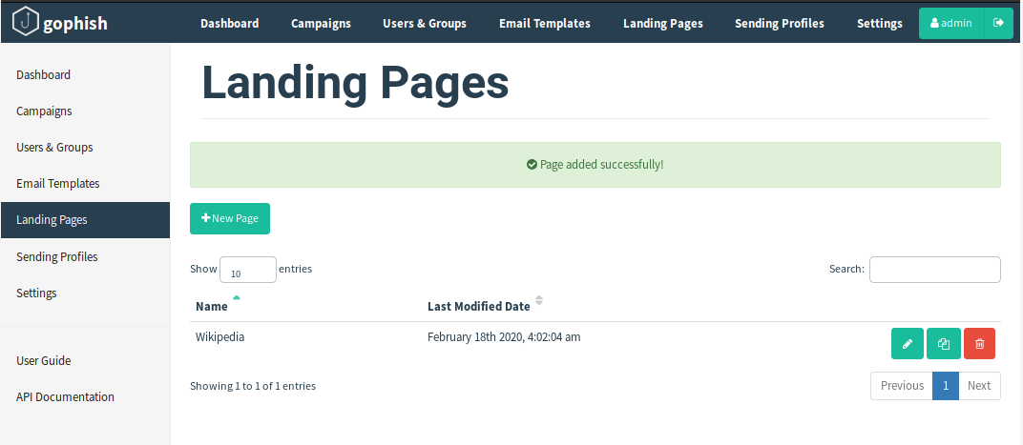Open the admin user button

950,23
